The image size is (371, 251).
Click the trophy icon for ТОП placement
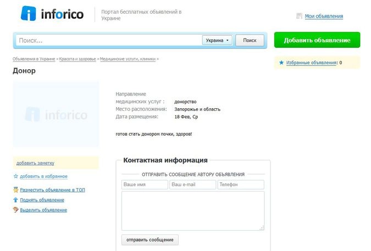pyautogui.click(x=16, y=190)
